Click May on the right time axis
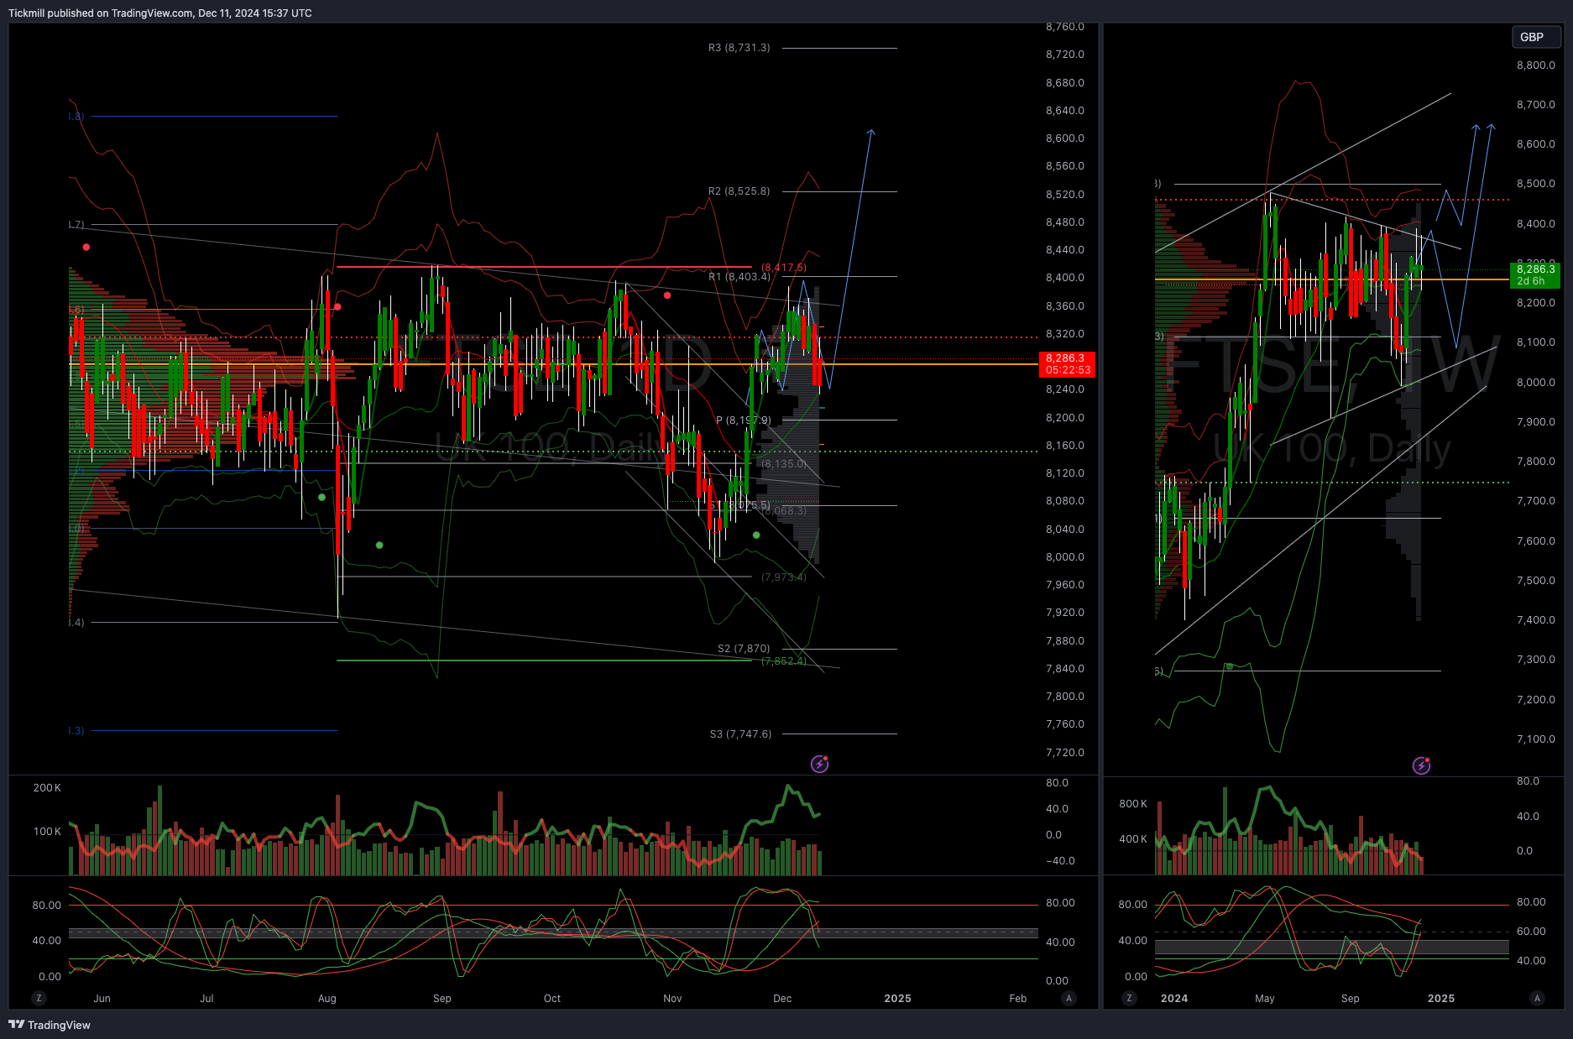Viewport: 1573px width, 1039px height. tap(1265, 998)
